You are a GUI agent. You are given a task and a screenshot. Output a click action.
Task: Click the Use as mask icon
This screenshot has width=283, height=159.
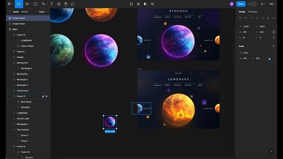(145, 4)
